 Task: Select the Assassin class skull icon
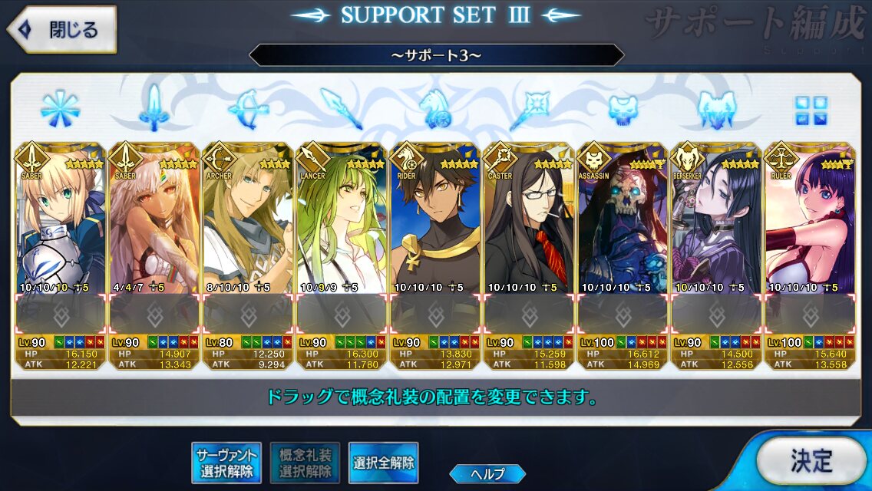point(623,110)
